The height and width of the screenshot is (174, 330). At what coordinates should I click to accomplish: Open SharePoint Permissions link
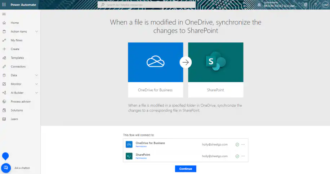(141, 158)
